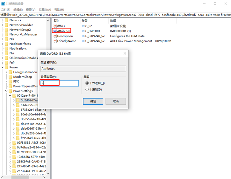231x179 pixels.
Task: Click the Attributes DWORD value icon
Action: coord(54,31)
